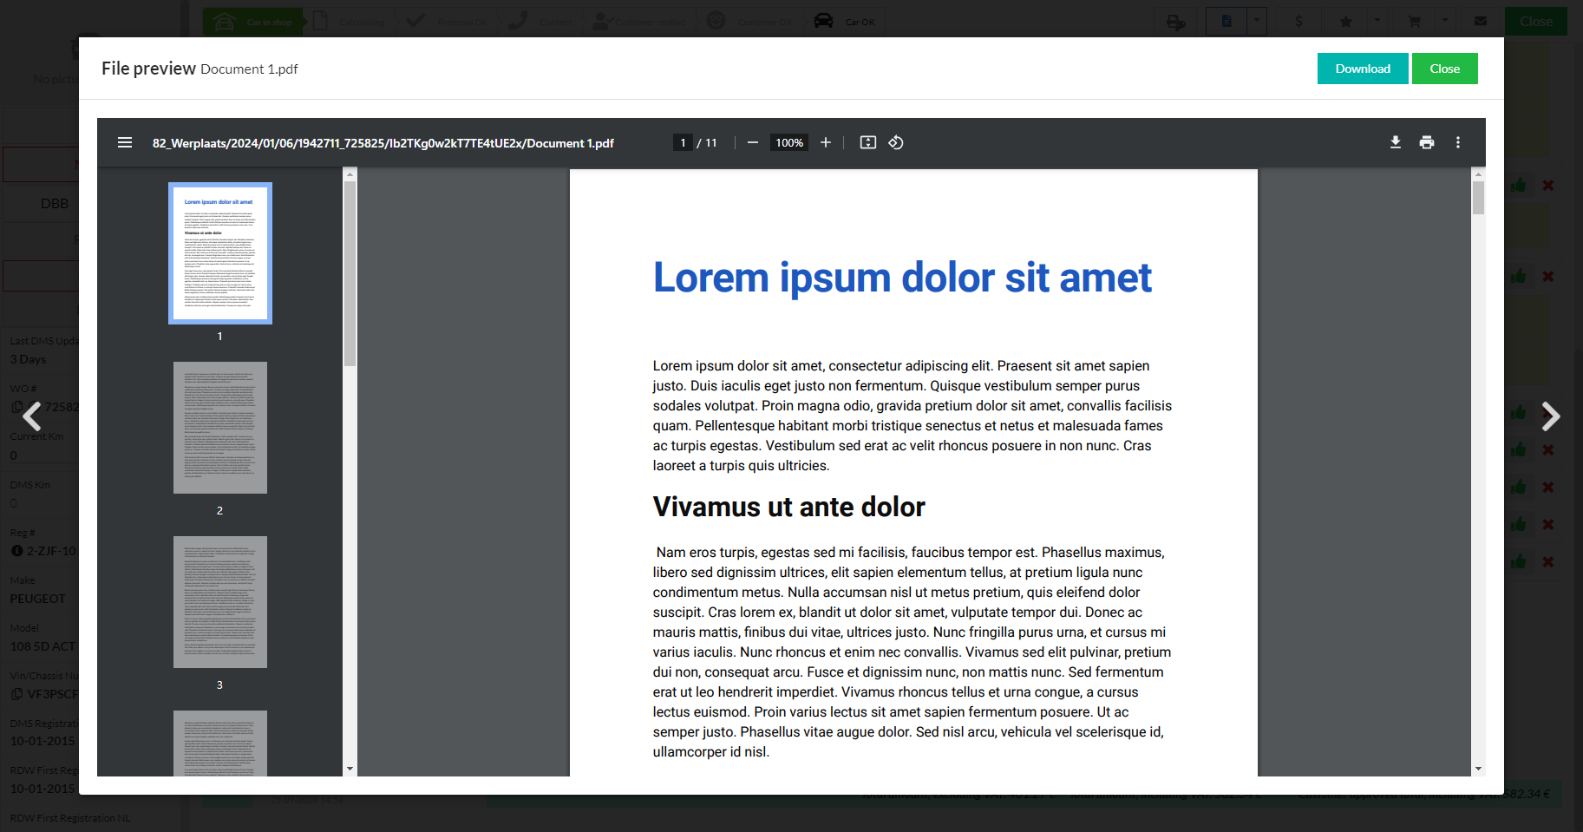Go to the next file with right arrow
The image size is (1583, 832).
point(1550,416)
